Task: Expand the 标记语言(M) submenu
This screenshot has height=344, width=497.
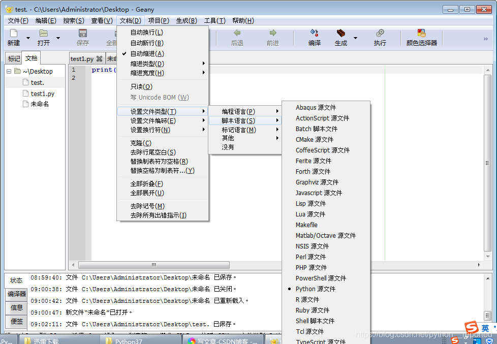Action: pyautogui.click(x=245, y=130)
